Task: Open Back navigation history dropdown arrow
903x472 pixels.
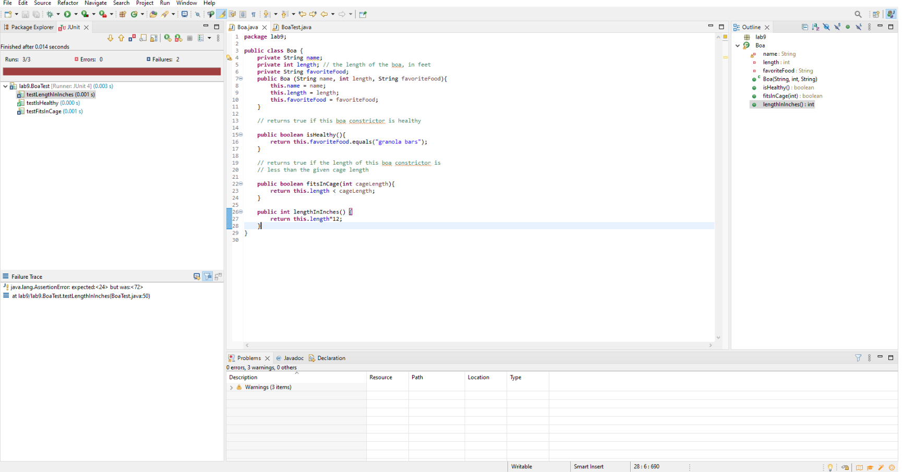Action: tap(333, 14)
